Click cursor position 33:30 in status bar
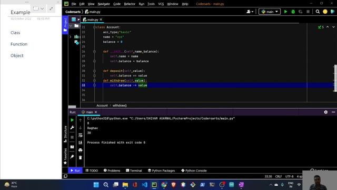The image size is (337, 190). point(268,176)
